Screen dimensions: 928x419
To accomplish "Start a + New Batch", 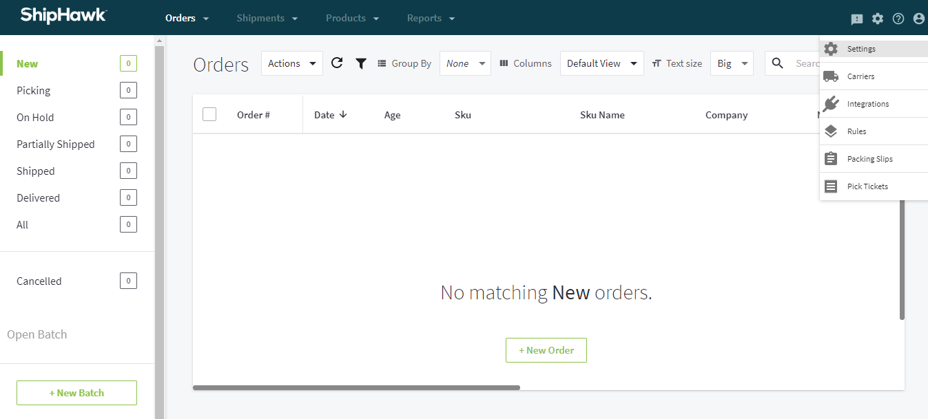I will tap(76, 393).
